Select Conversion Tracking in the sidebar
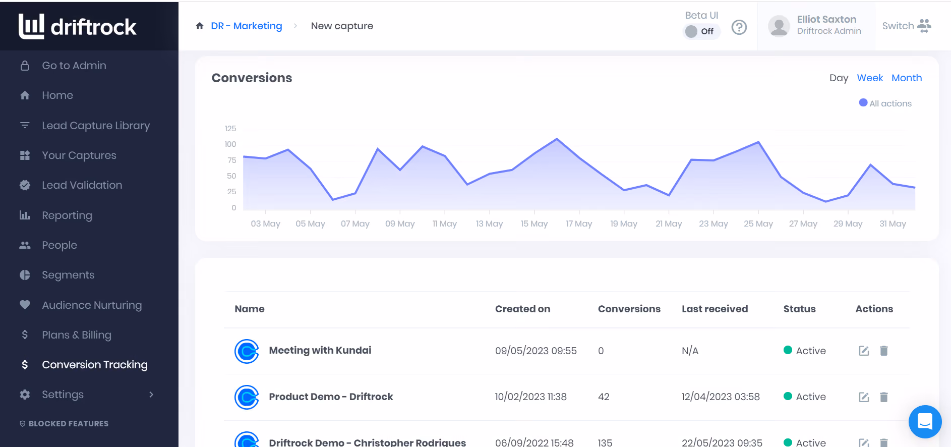 (95, 365)
